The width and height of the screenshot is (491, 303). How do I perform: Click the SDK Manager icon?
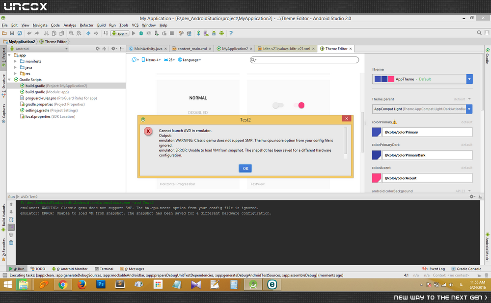(x=214, y=33)
